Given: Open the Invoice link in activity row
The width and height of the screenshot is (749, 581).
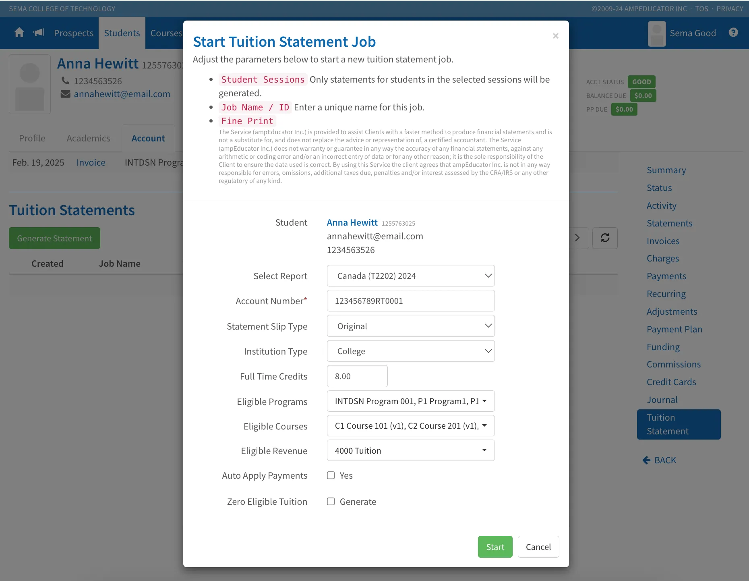Looking at the screenshot, I should tap(91, 162).
